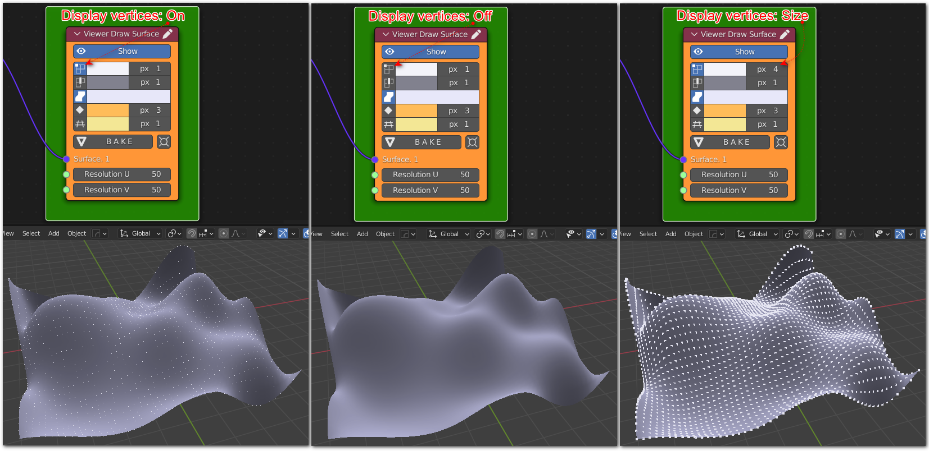
Task: Click control net grid icon in 'Display vertices: On' node
Action: coord(80,123)
